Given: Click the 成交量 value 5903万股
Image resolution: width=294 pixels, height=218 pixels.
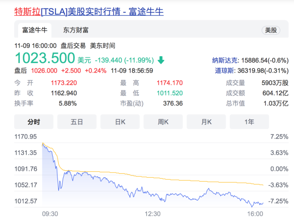Looking at the screenshot, I should [275, 83].
